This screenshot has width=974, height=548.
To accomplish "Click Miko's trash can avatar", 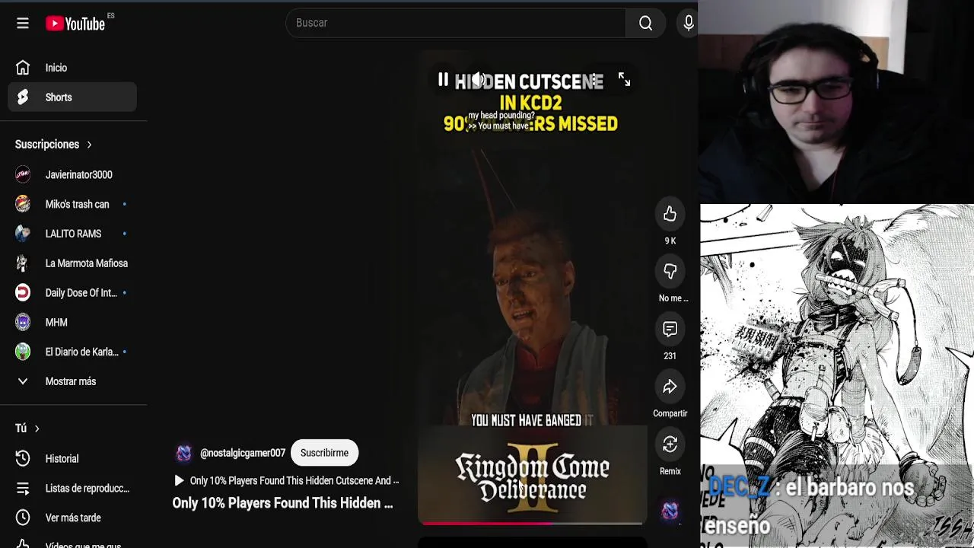I will 23,204.
